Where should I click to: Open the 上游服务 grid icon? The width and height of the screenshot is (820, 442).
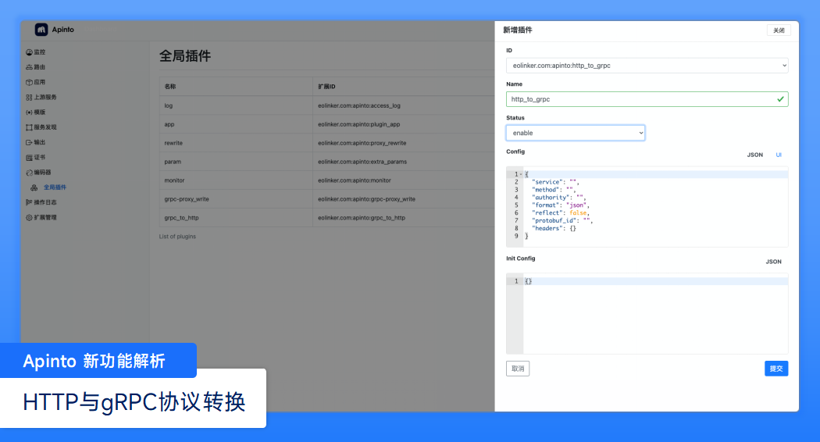click(30, 98)
